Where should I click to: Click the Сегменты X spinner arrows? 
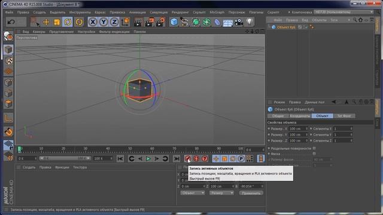(351, 128)
